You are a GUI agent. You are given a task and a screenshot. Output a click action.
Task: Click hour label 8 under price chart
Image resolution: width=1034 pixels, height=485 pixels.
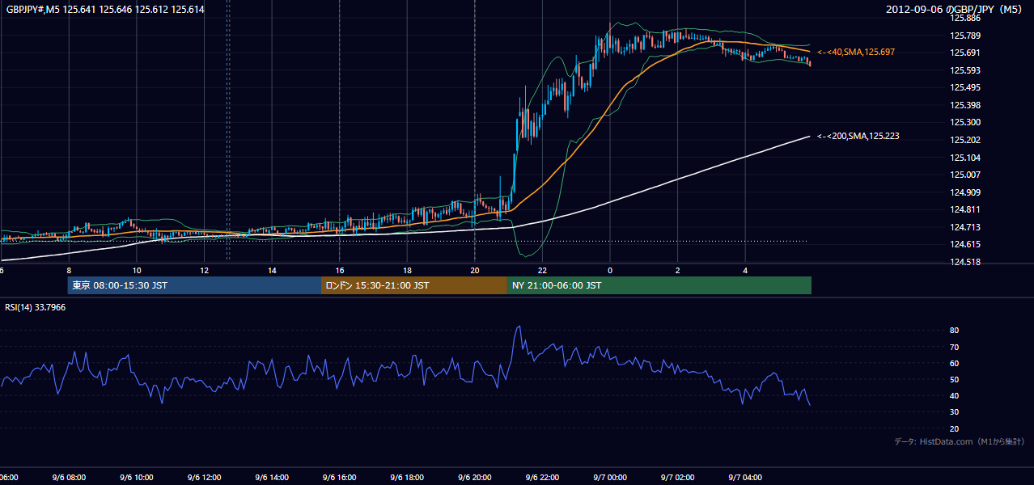[69, 270]
